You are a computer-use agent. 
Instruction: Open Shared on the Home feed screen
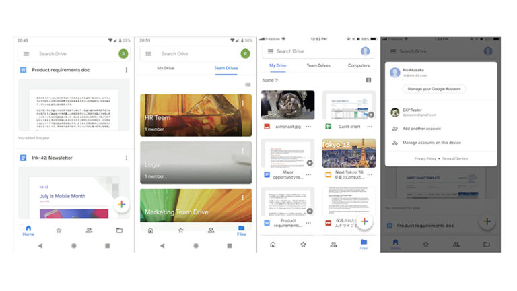pyautogui.click(x=89, y=230)
